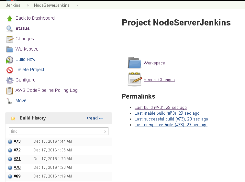The height and width of the screenshot is (182, 245).
Task: Click the notepad Changes icon in sidebar
Action: (x=10, y=39)
